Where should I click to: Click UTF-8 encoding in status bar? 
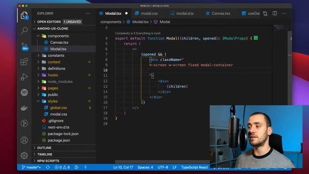(163, 167)
